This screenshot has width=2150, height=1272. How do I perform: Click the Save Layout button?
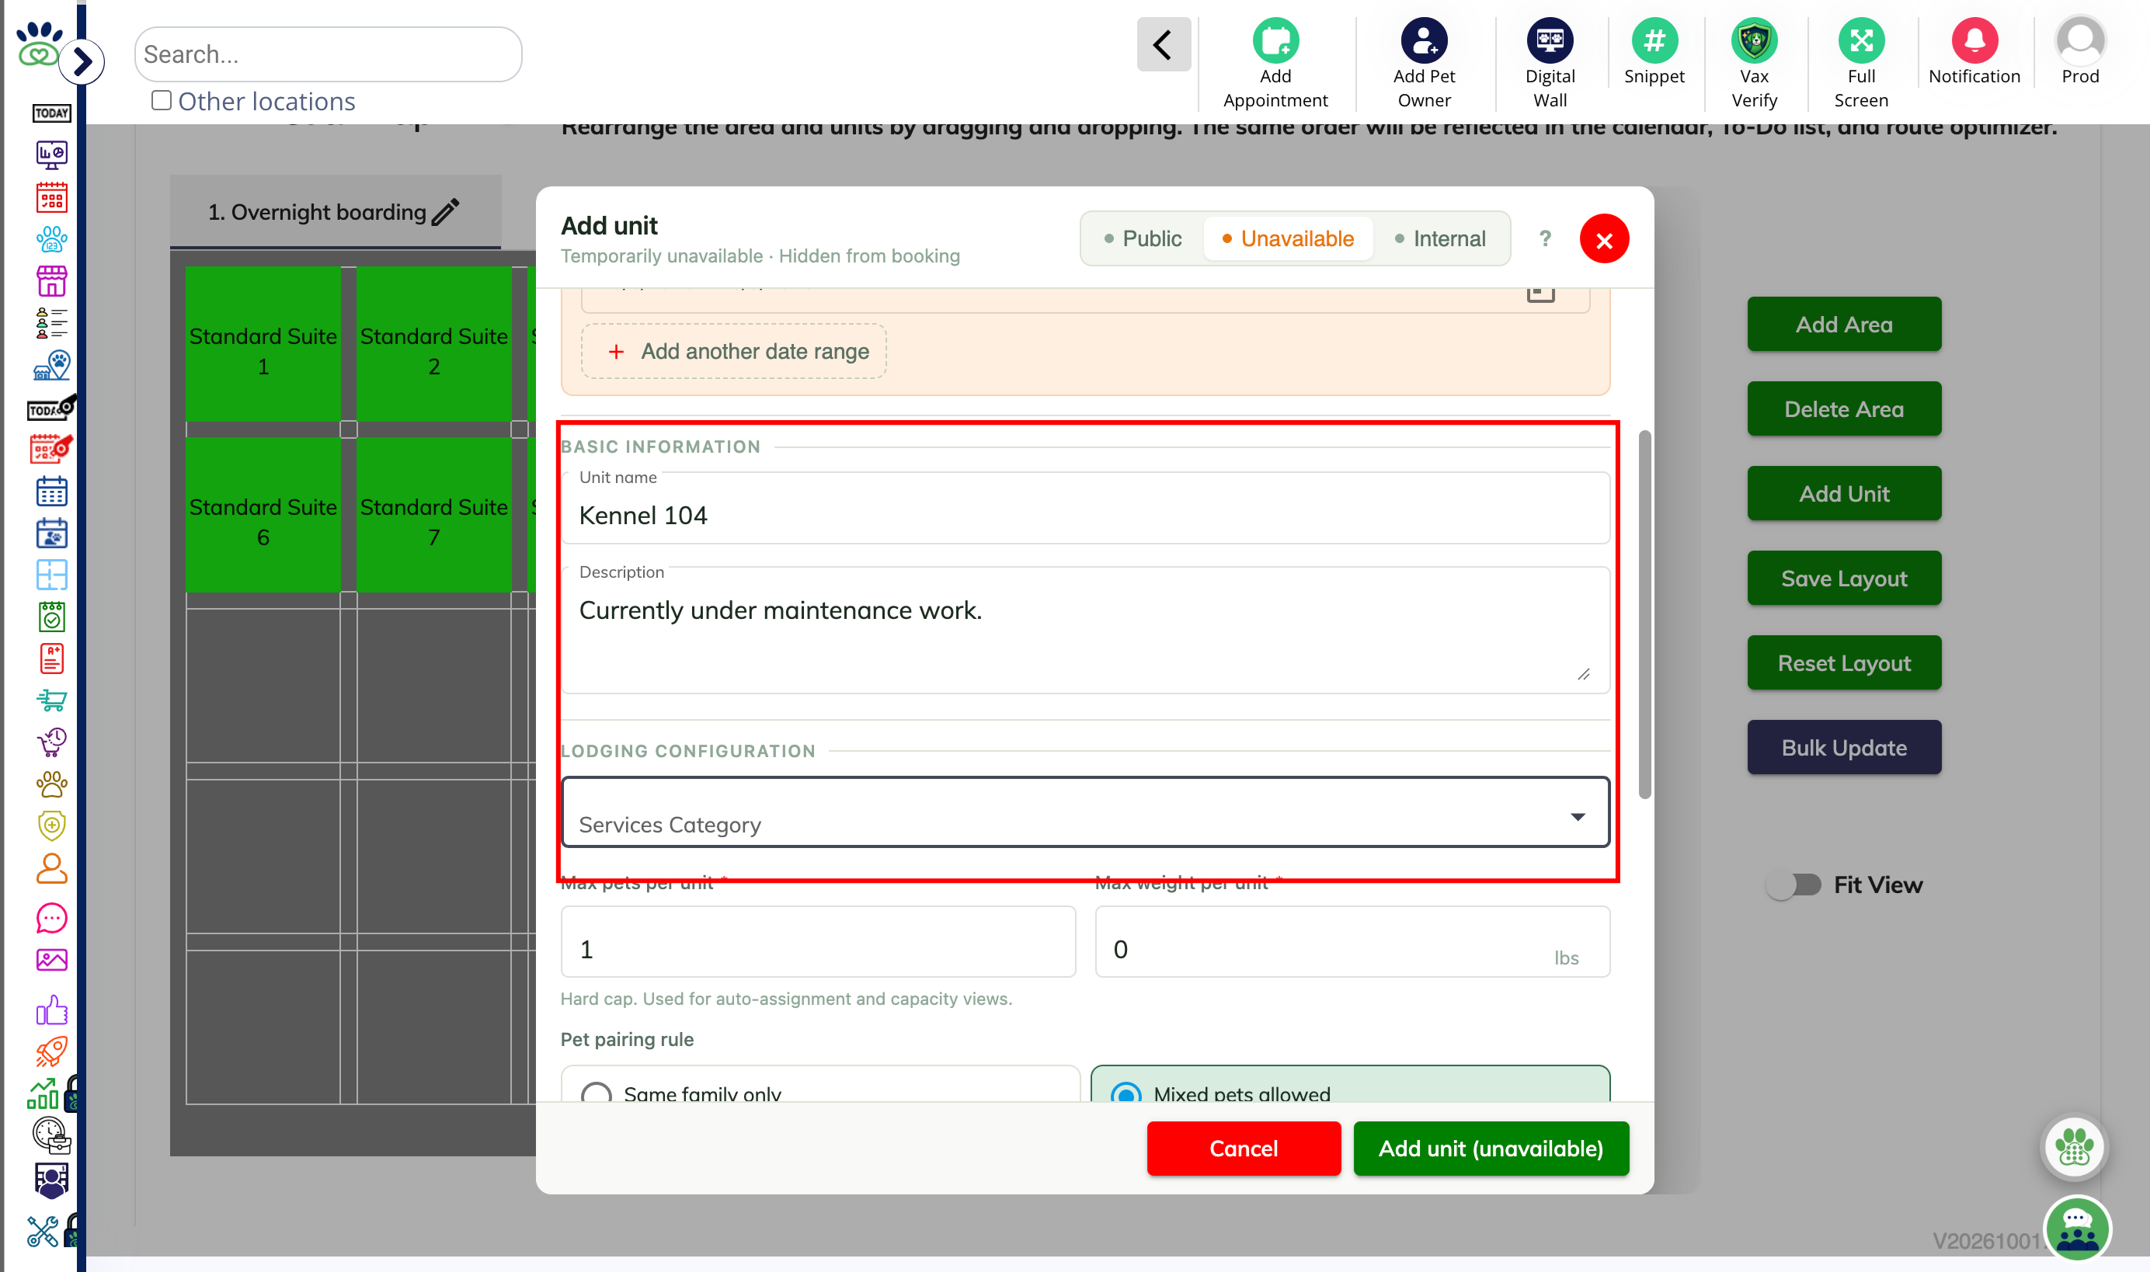(x=1844, y=579)
